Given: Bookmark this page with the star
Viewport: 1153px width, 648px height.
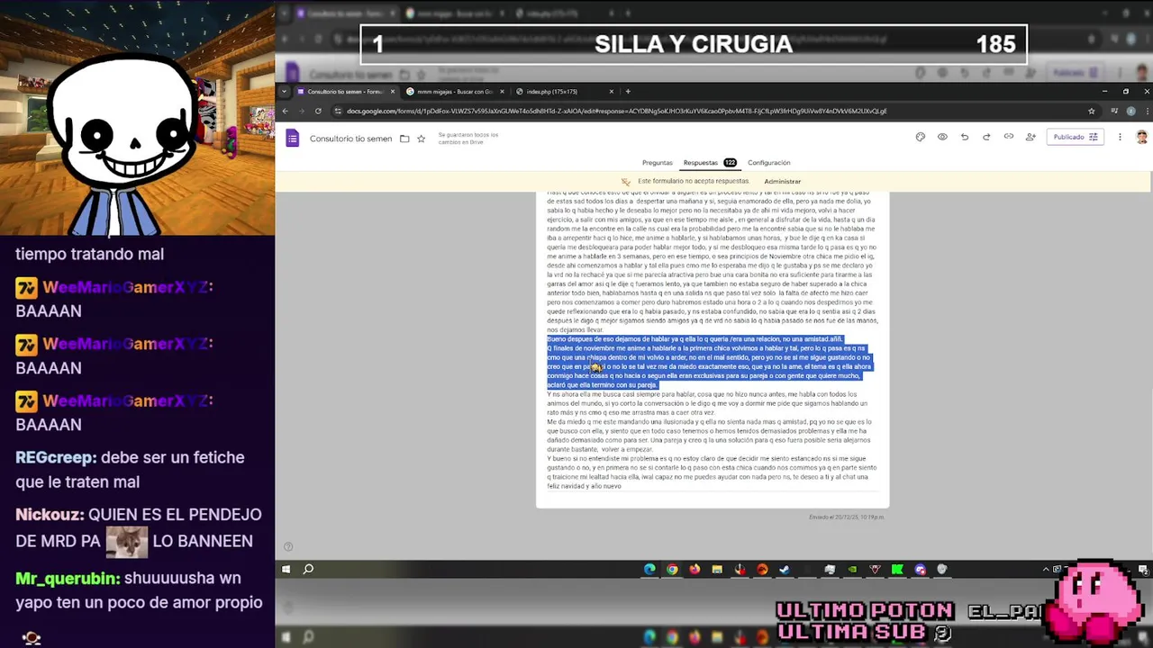Looking at the screenshot, I should [1091, 111].
